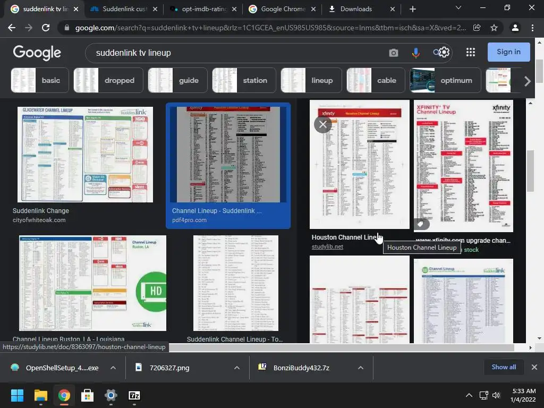Image resolution: width=544 pixels, height=408 pixels.
Task: Filter results by the cable chip
Action: pos(376,81)
